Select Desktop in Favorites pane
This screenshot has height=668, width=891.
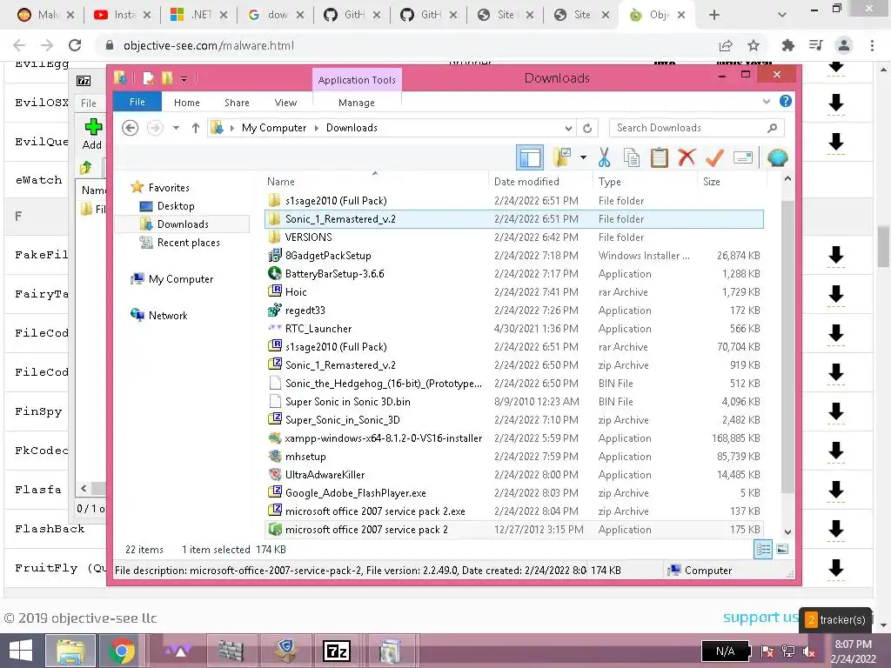pos(176,206)
